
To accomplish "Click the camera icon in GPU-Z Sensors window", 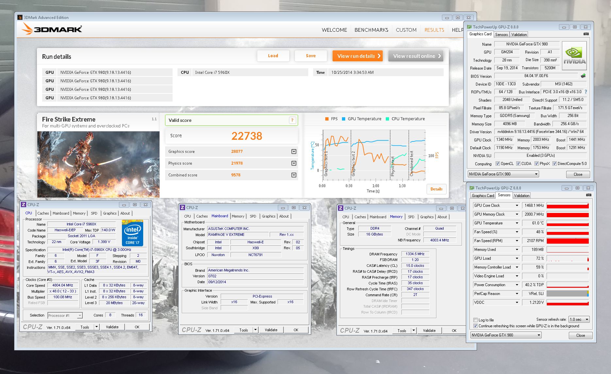I will (x=589, y=195).
